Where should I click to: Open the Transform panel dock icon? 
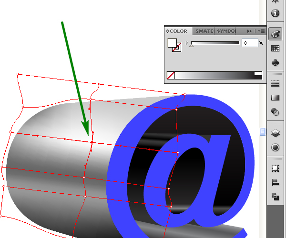[x=275, y=168]
